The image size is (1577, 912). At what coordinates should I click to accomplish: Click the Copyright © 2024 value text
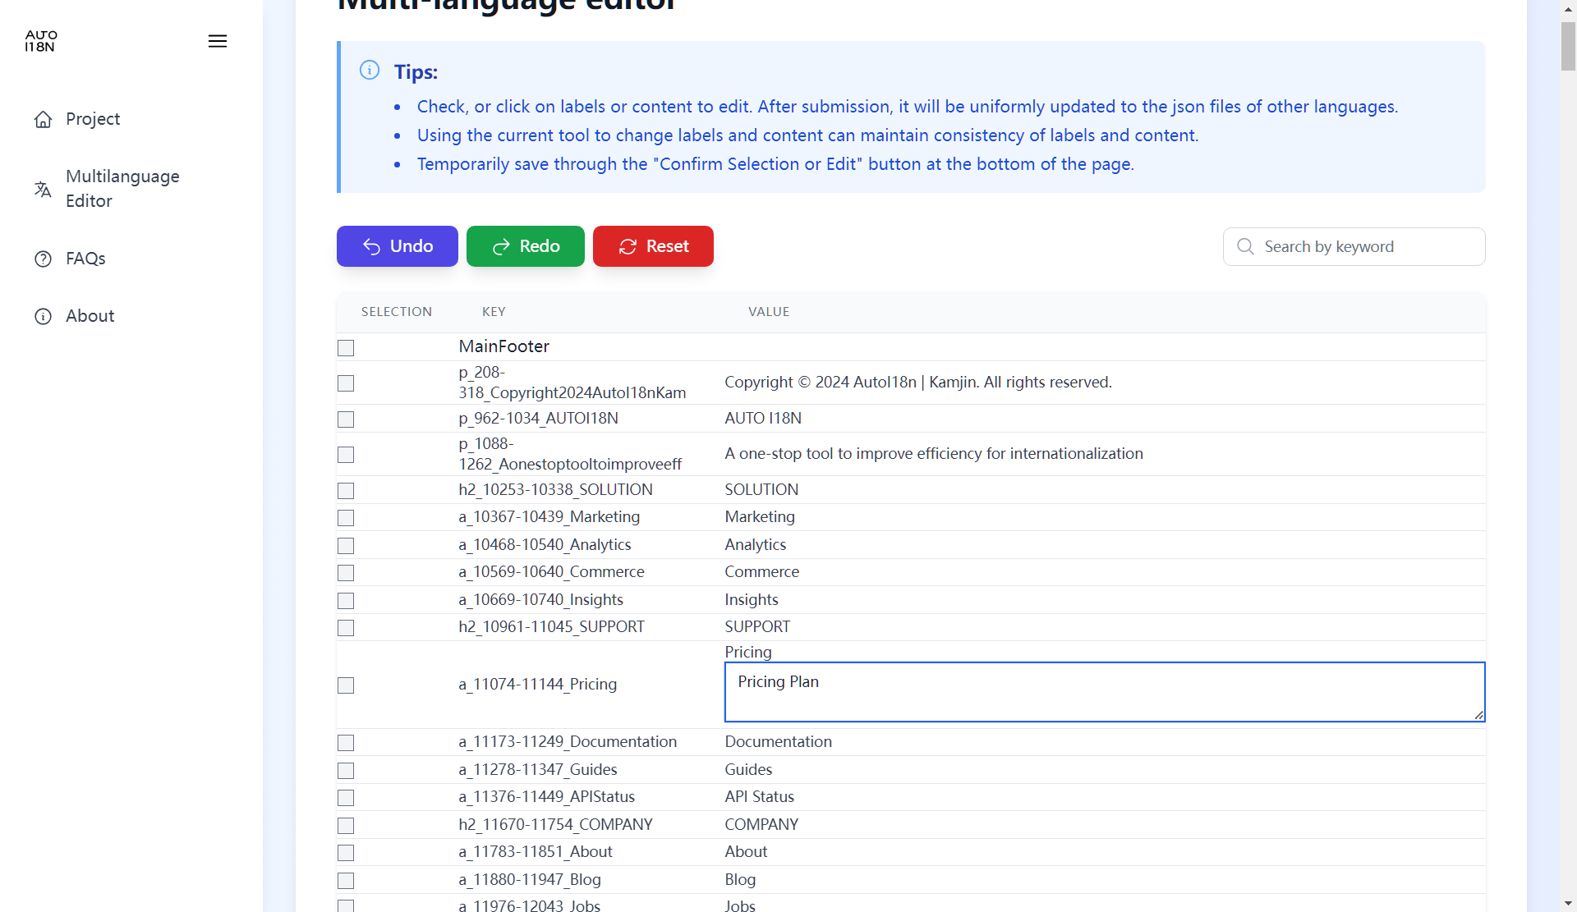click(x=918, y=382)
